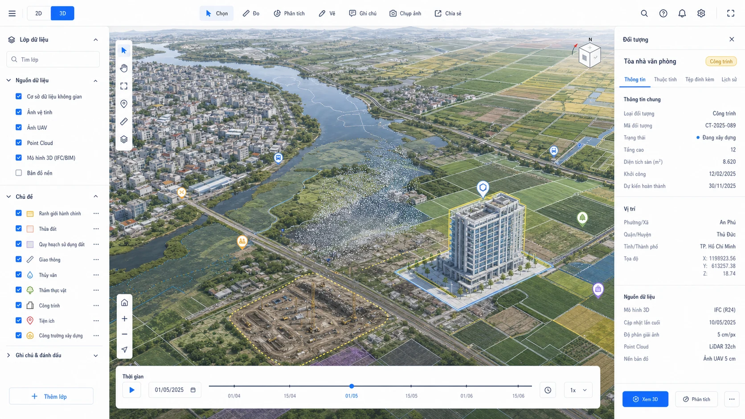Zoom in with the plus button
The image size is (745, 419).
pyautogui.click(x=124, y=319)
